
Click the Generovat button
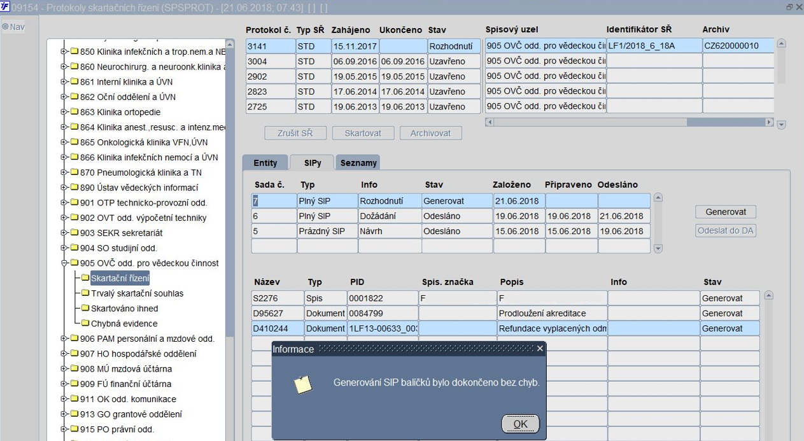pos(726,212)
